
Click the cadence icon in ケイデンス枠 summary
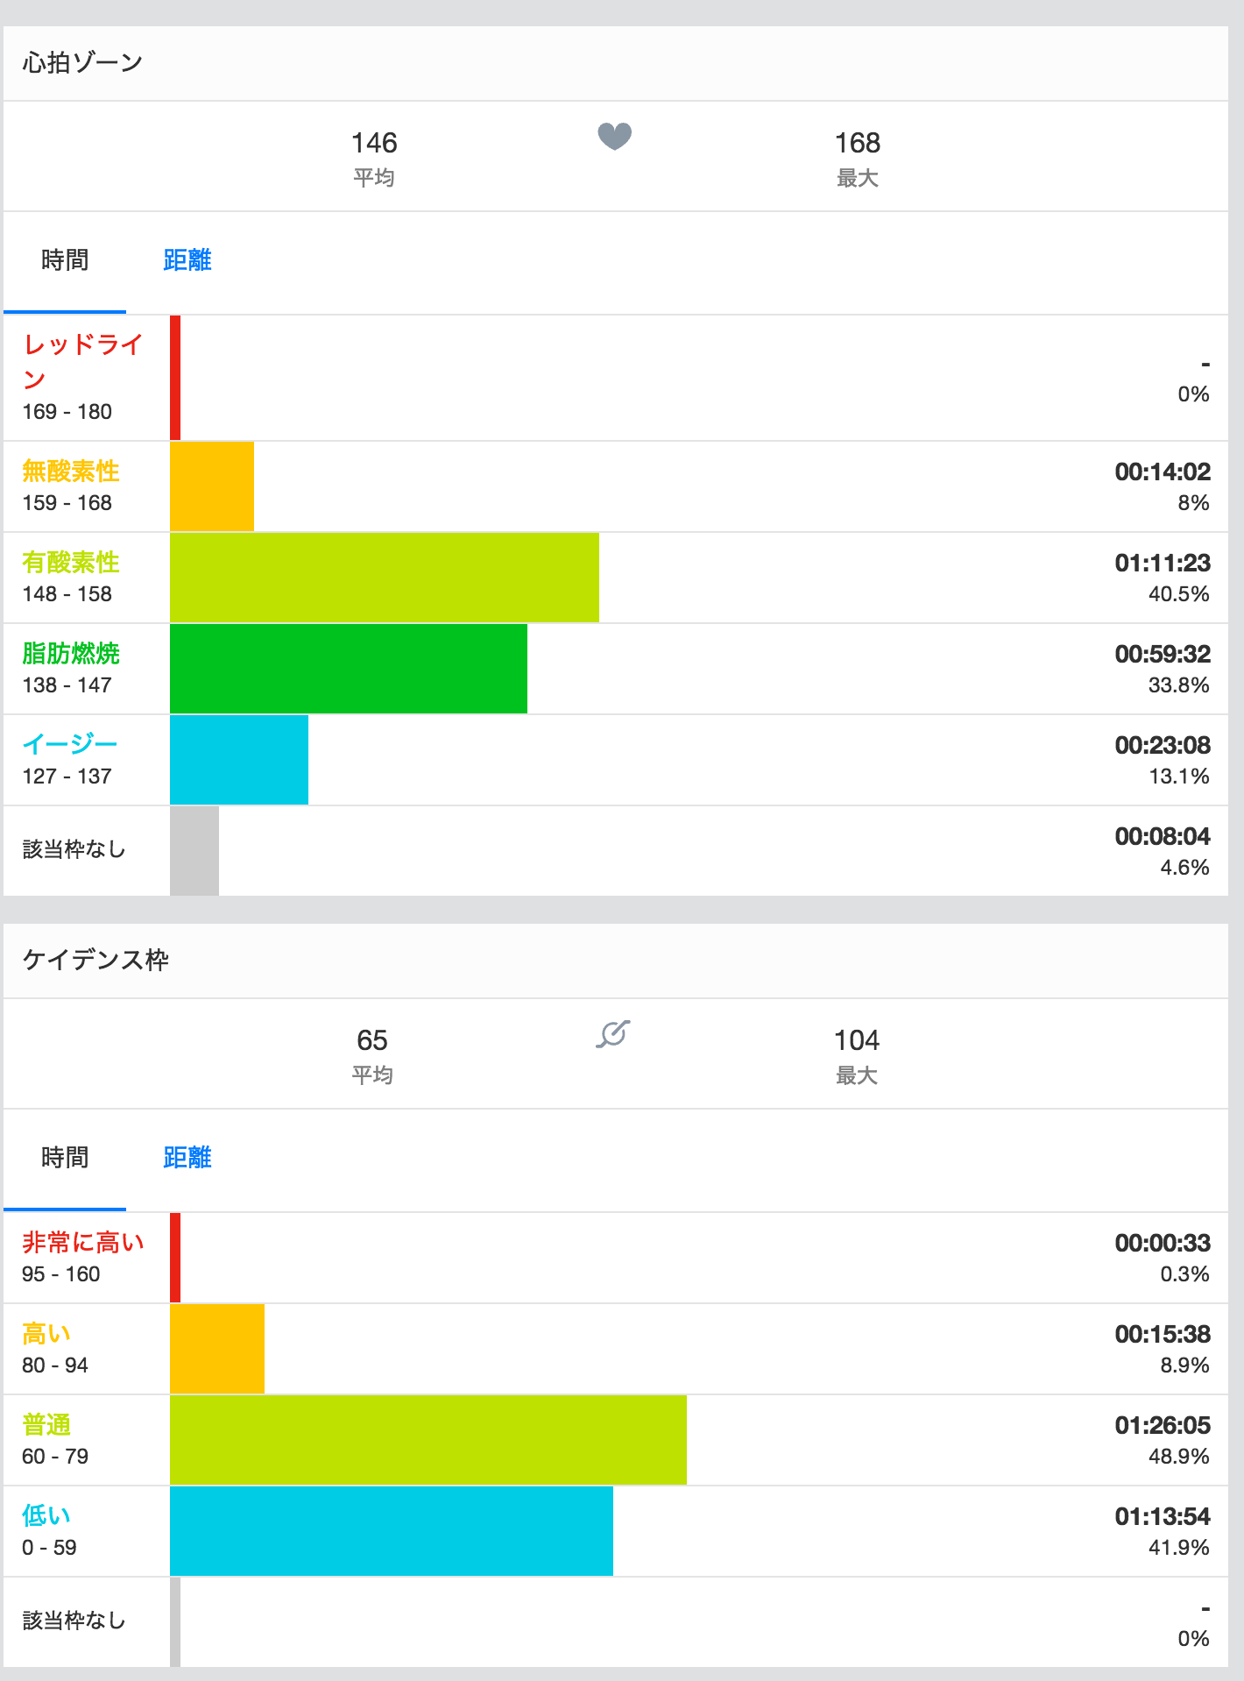click(613, 1034)
